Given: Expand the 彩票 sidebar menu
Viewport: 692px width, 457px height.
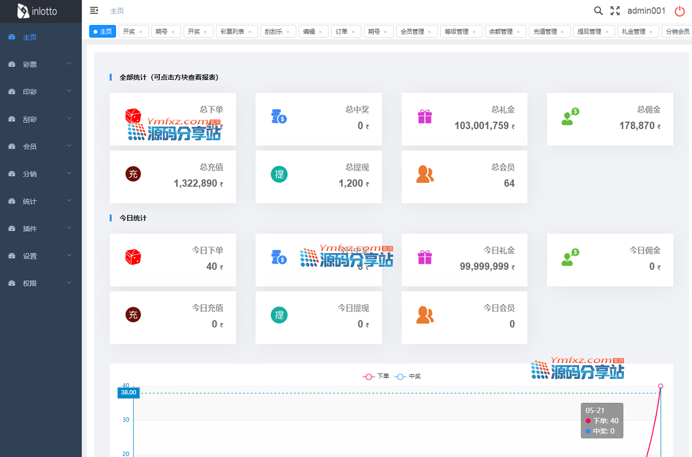Looking at the screenshot, I should (x=40, y=64).
